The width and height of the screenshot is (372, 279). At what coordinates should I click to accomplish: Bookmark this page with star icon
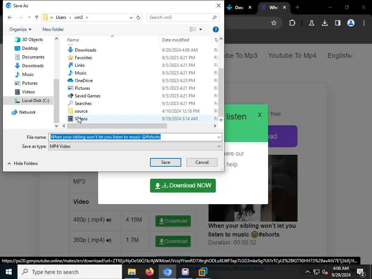click(274, 23)
